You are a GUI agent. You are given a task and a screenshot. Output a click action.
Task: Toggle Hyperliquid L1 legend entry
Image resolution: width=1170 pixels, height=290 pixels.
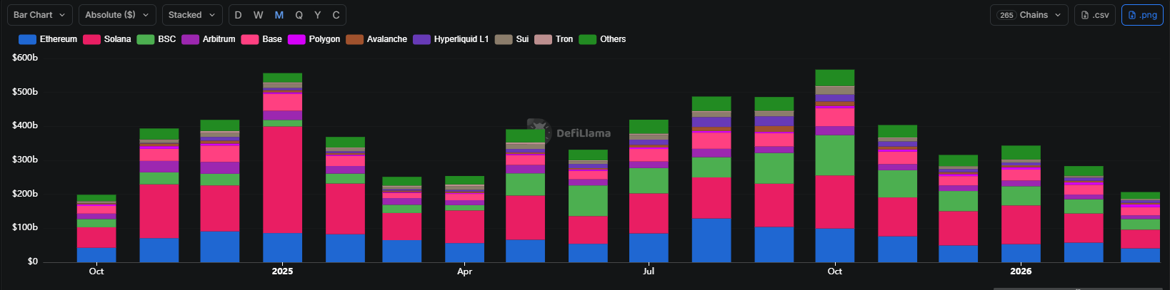click(451, 39)
